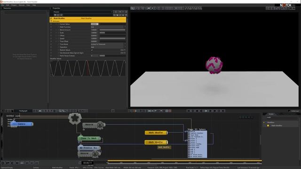The height and width of the screenshot is (169, 301).
Task: Click the filter funnel icon in Properties
Action: (x=55, y=15)
